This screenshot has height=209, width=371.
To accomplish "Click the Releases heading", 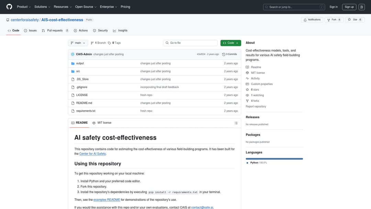I will [x=252, y=117].
